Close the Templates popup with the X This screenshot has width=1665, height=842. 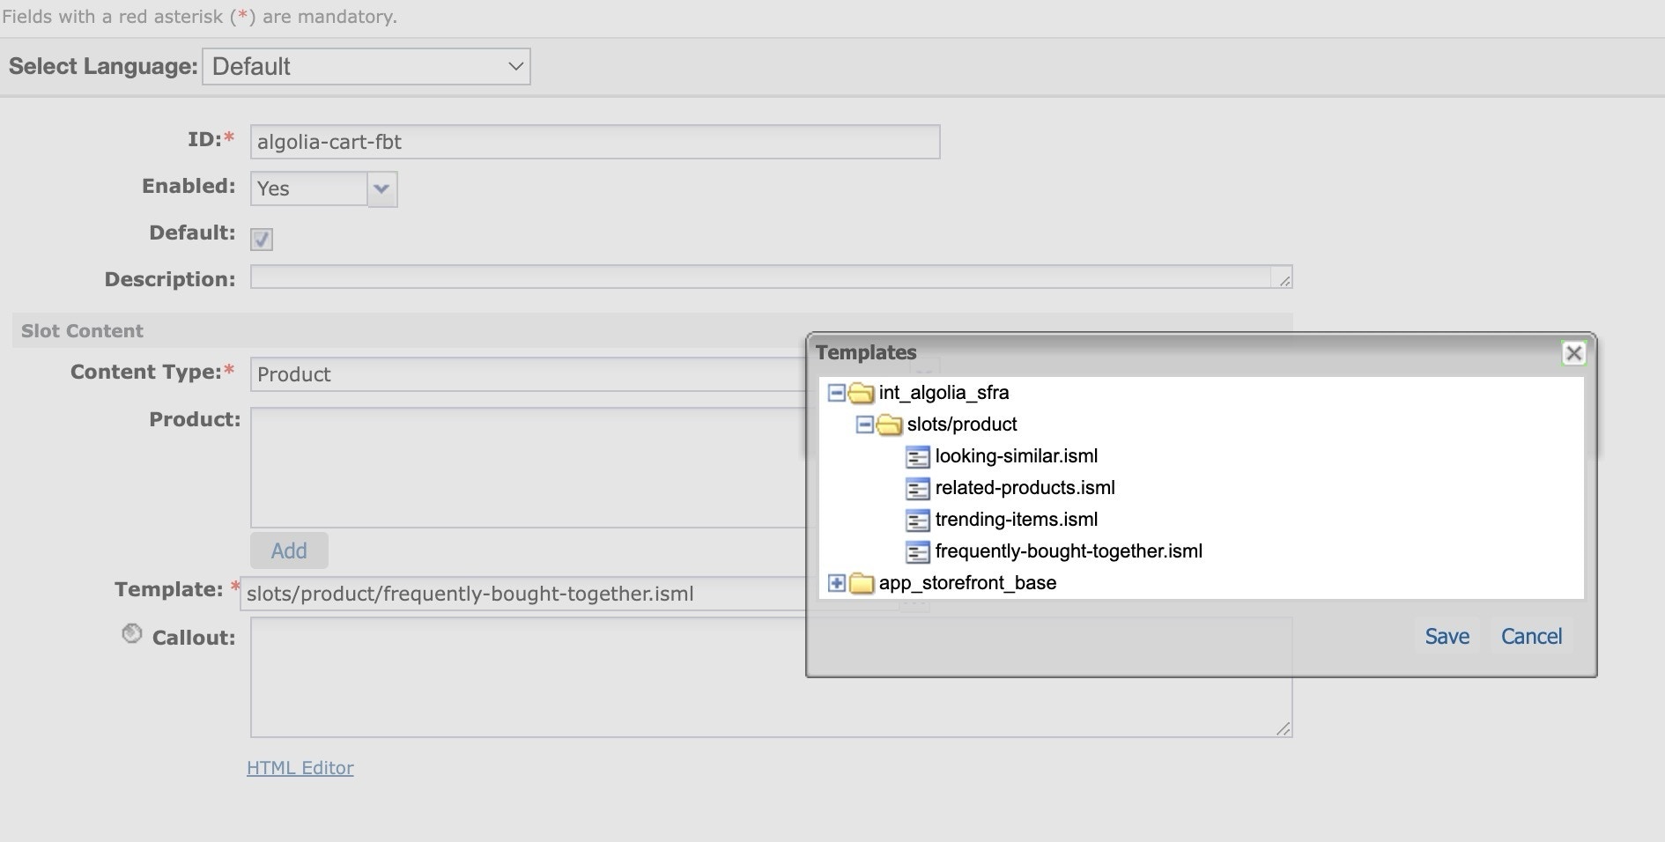pyautogui.click(x=1574, y=352)
